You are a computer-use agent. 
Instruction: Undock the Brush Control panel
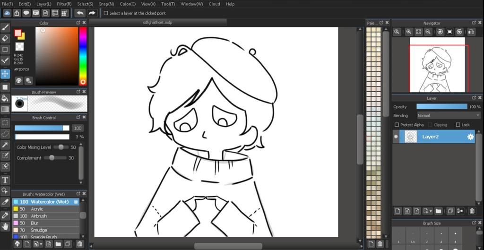pyautogui.click(x=78, y=118)
